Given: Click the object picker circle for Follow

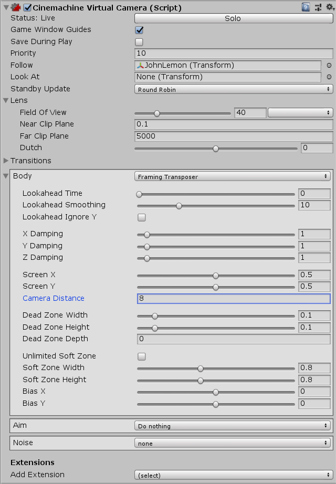Looking at the screenshot, I should click(329, 66).
